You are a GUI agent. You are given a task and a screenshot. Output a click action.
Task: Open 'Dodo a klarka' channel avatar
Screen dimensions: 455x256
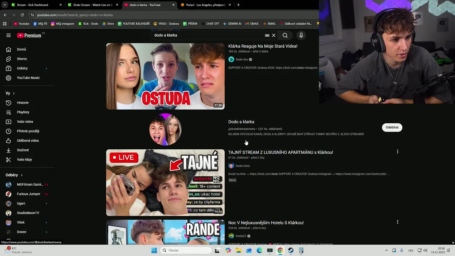(x=165, y=129)
